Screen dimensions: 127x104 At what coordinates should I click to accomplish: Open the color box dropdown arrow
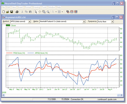click(62, 12)
